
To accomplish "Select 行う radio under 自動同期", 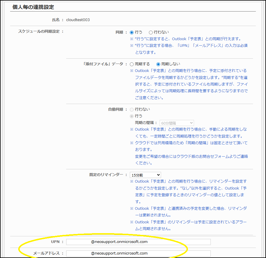I will tap(132, 116).
